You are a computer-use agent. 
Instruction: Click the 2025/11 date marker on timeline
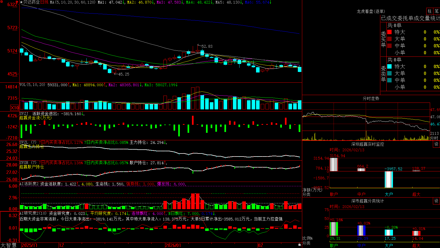pyautogui.click(x=29, y=245)
